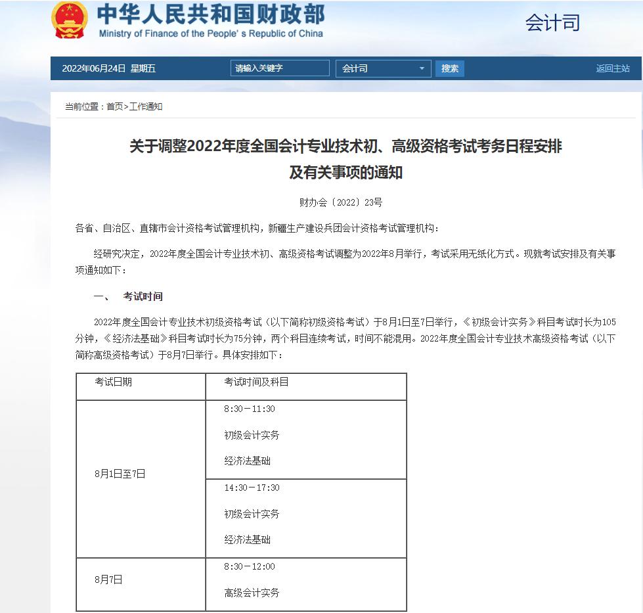Screen dimensions: 643x613
Task: Click the 8:30－12:00 time entry
Action: tap(250, 566)
